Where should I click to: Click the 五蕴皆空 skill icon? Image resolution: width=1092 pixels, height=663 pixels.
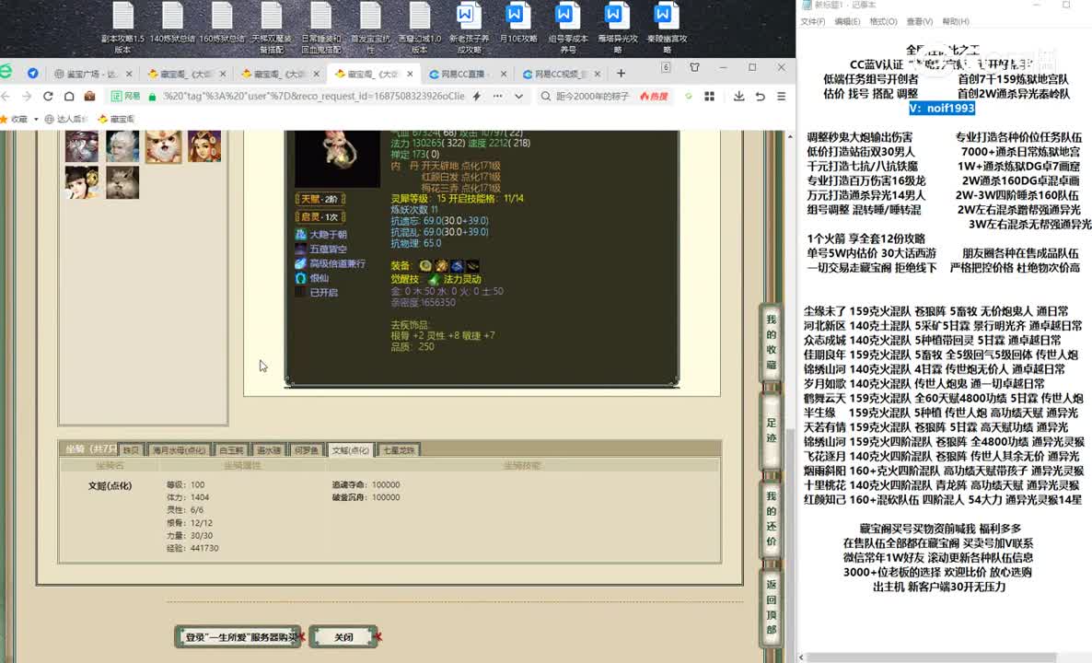click(x=300, y=249)
